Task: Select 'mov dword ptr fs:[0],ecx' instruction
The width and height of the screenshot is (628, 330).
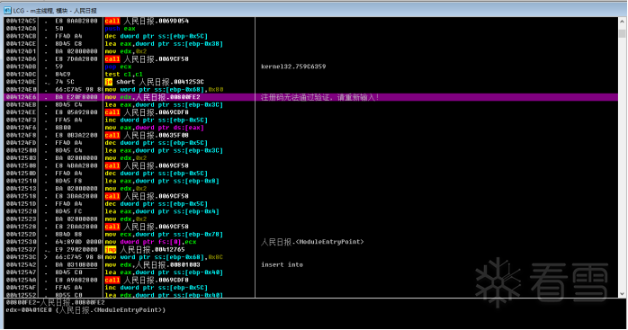Action: click(150, 242)
